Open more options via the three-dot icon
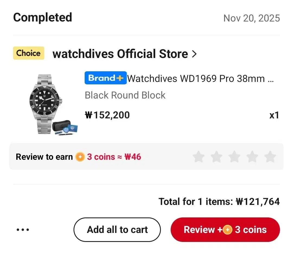The width and height of the screenshot is (293, 255). tap(23, 229)
